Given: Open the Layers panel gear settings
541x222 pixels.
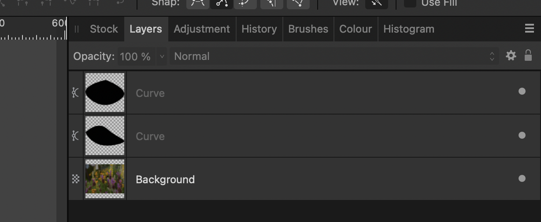Looking at the screenshot, I should pyautogui.click(x=511, y=56).
